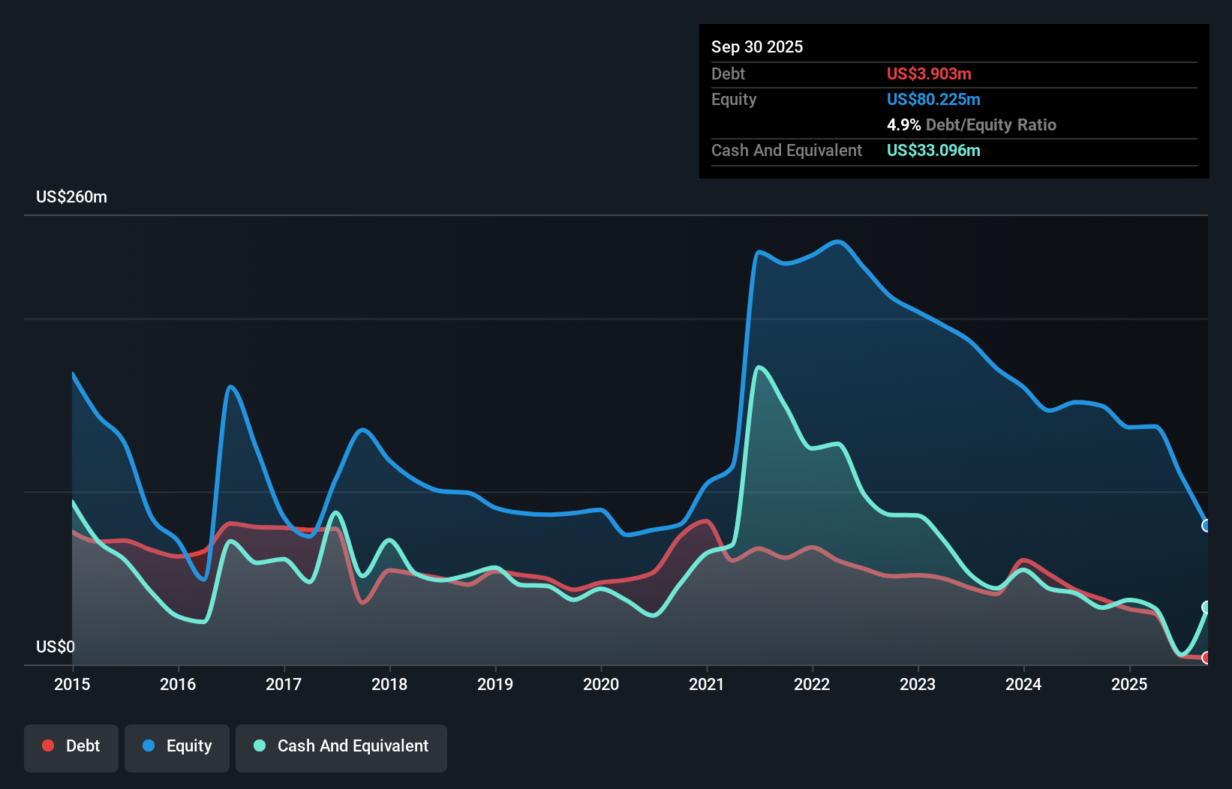Toggle the Equity series visibility

click(176, 745)
